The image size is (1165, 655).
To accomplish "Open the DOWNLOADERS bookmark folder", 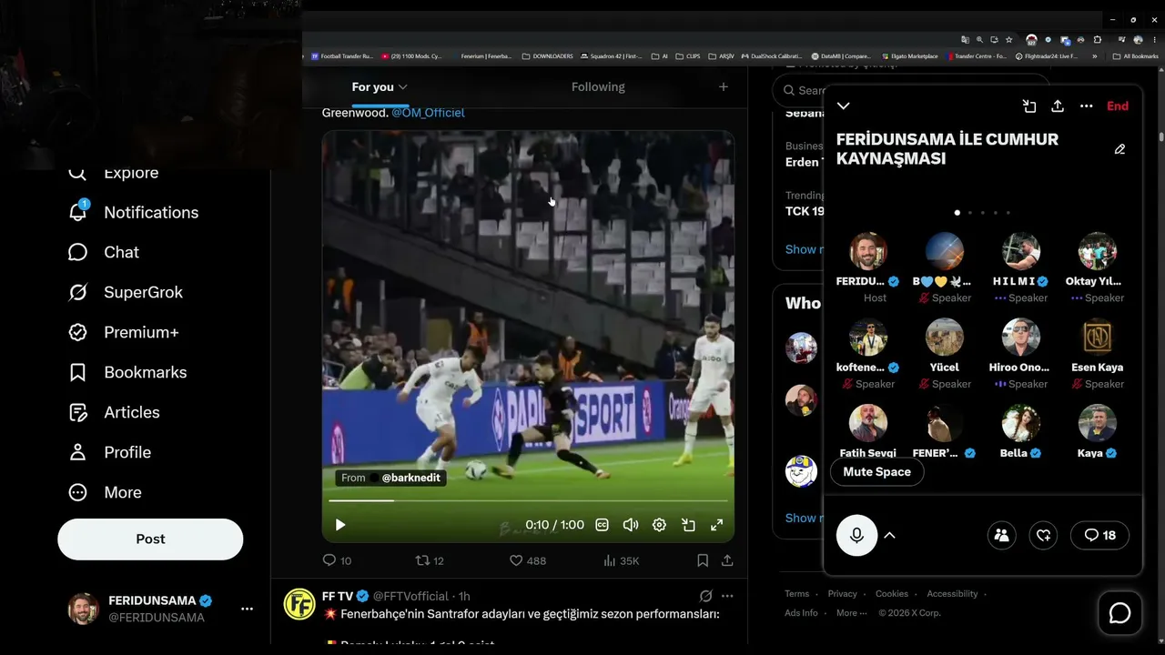I will coord(548,56).
